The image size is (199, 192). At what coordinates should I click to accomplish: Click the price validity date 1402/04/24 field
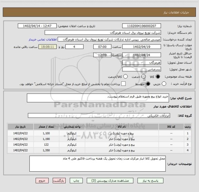click(x=142, y=55)
